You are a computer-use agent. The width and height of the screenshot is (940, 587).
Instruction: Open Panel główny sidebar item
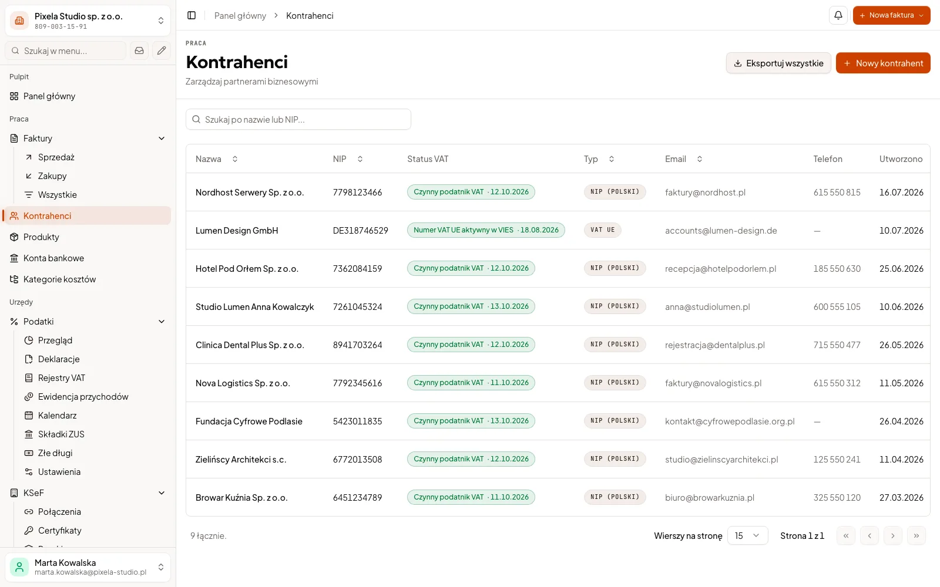[88, 96]
